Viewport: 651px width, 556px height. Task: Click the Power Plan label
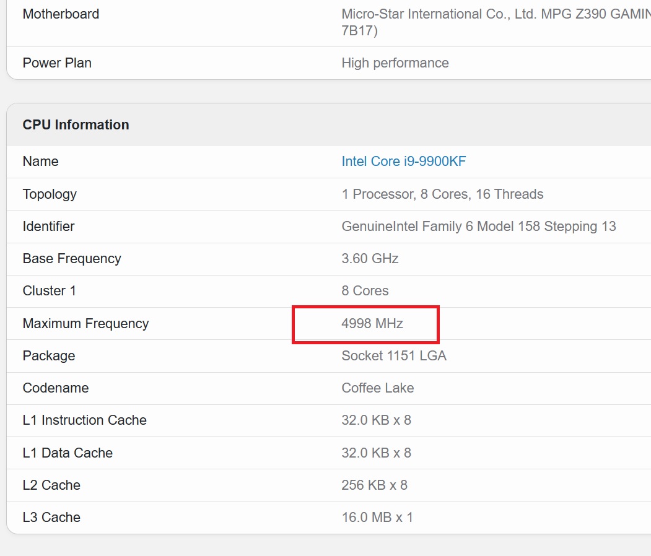point(57,63)
